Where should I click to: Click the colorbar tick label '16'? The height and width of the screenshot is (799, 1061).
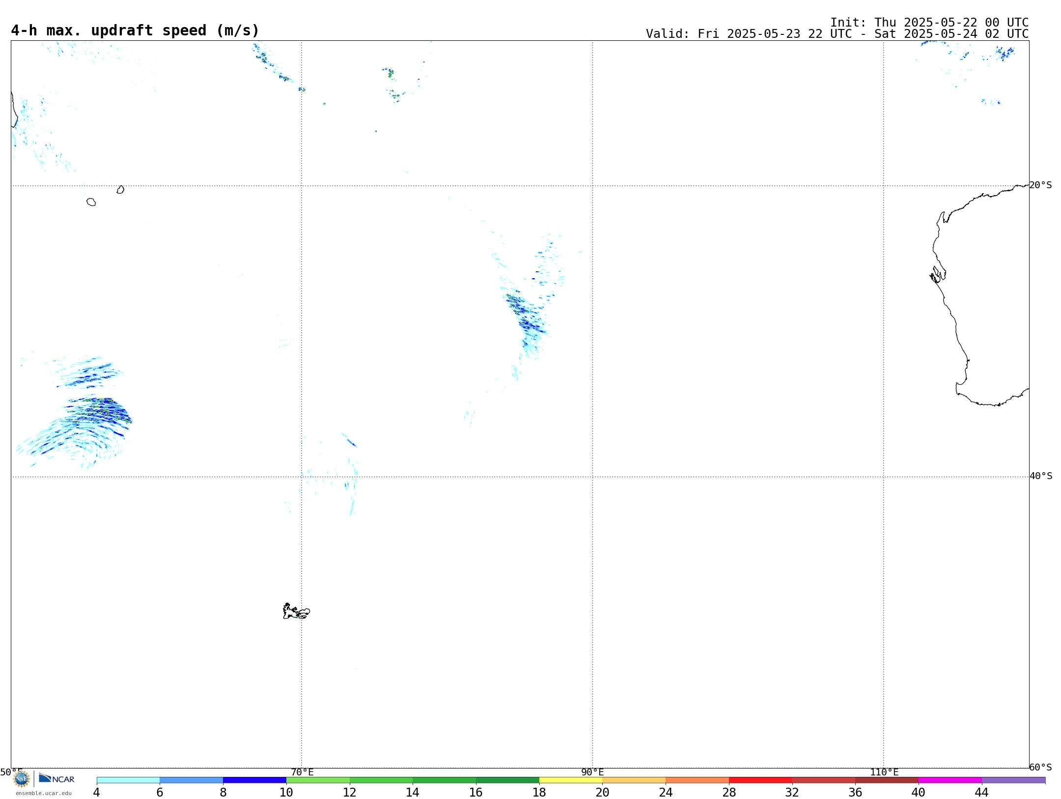pyautogui.click(x=476, y=792)
